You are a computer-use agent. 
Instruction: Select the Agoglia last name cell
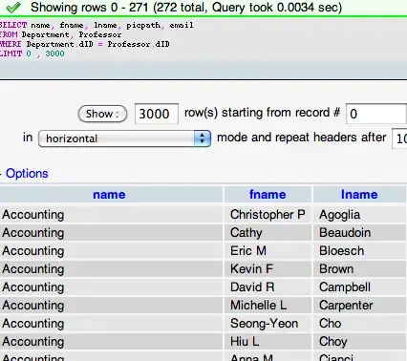[360, 215]
